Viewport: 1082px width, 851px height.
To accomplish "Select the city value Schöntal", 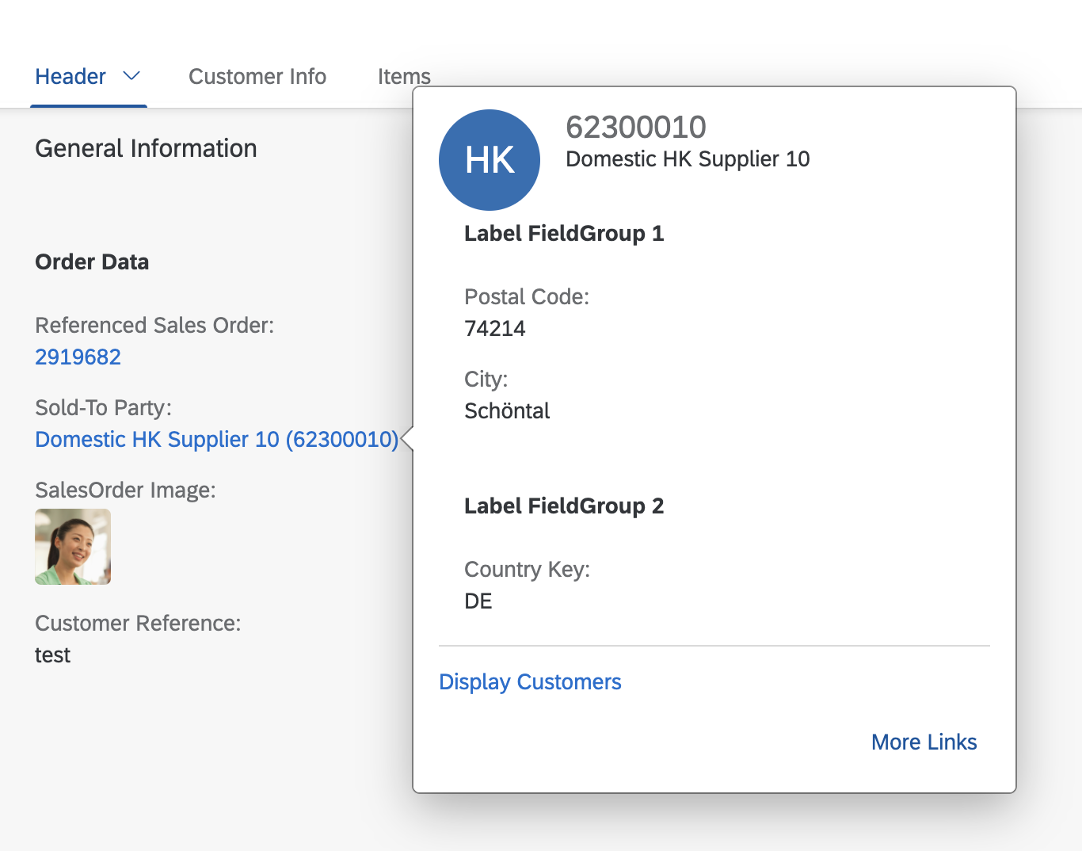I will tap(507, 411).
